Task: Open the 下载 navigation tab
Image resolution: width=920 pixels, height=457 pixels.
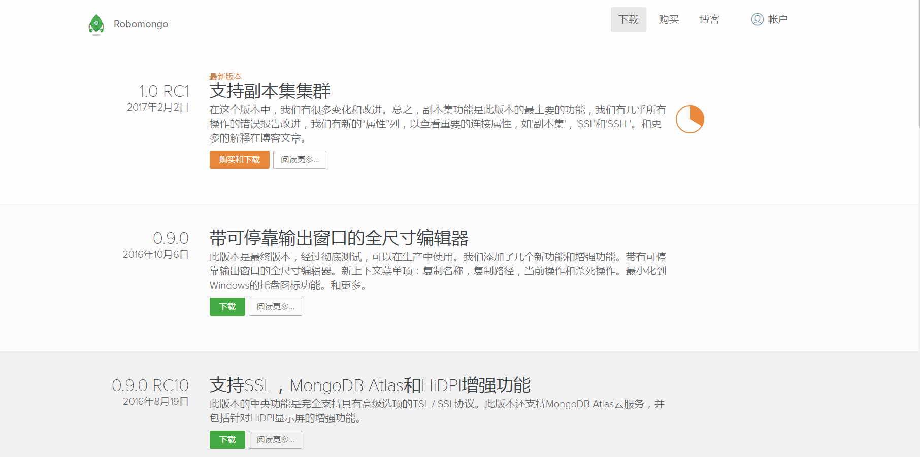Action: (x=628, y=20)
